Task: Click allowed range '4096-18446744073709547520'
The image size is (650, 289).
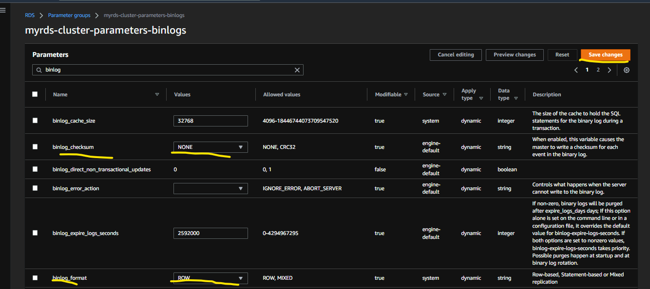Action: point(301,121)
